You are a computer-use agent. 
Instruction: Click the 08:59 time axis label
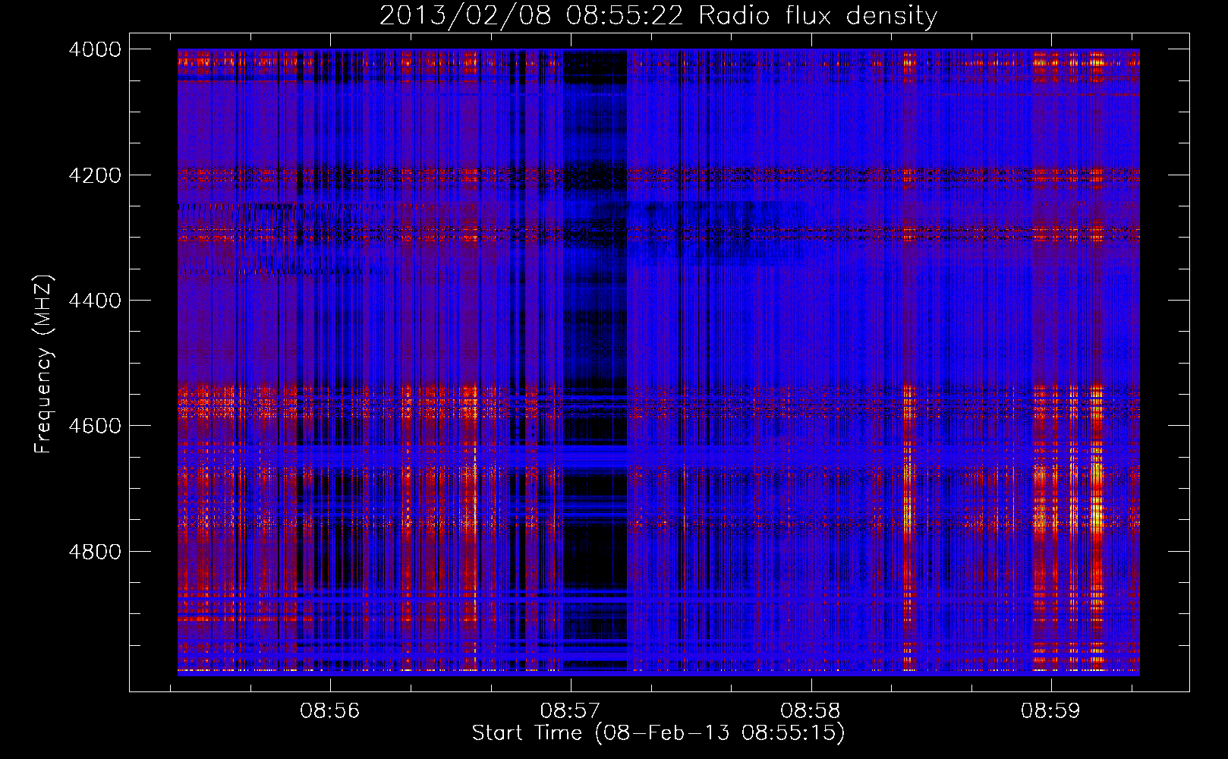pos(1050,711)
